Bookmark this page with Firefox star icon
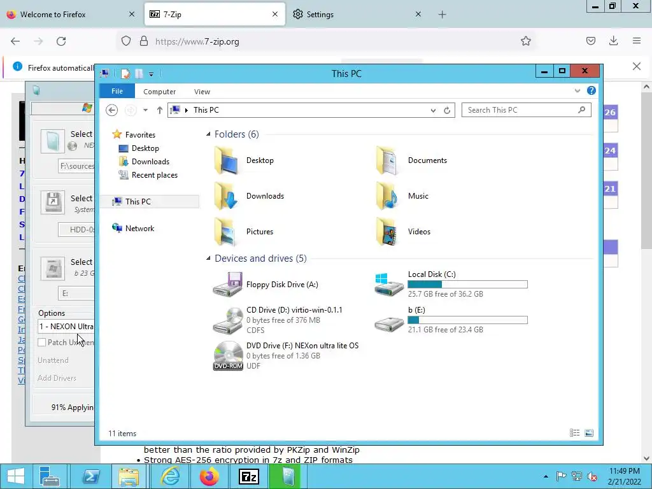 (525, 41)
